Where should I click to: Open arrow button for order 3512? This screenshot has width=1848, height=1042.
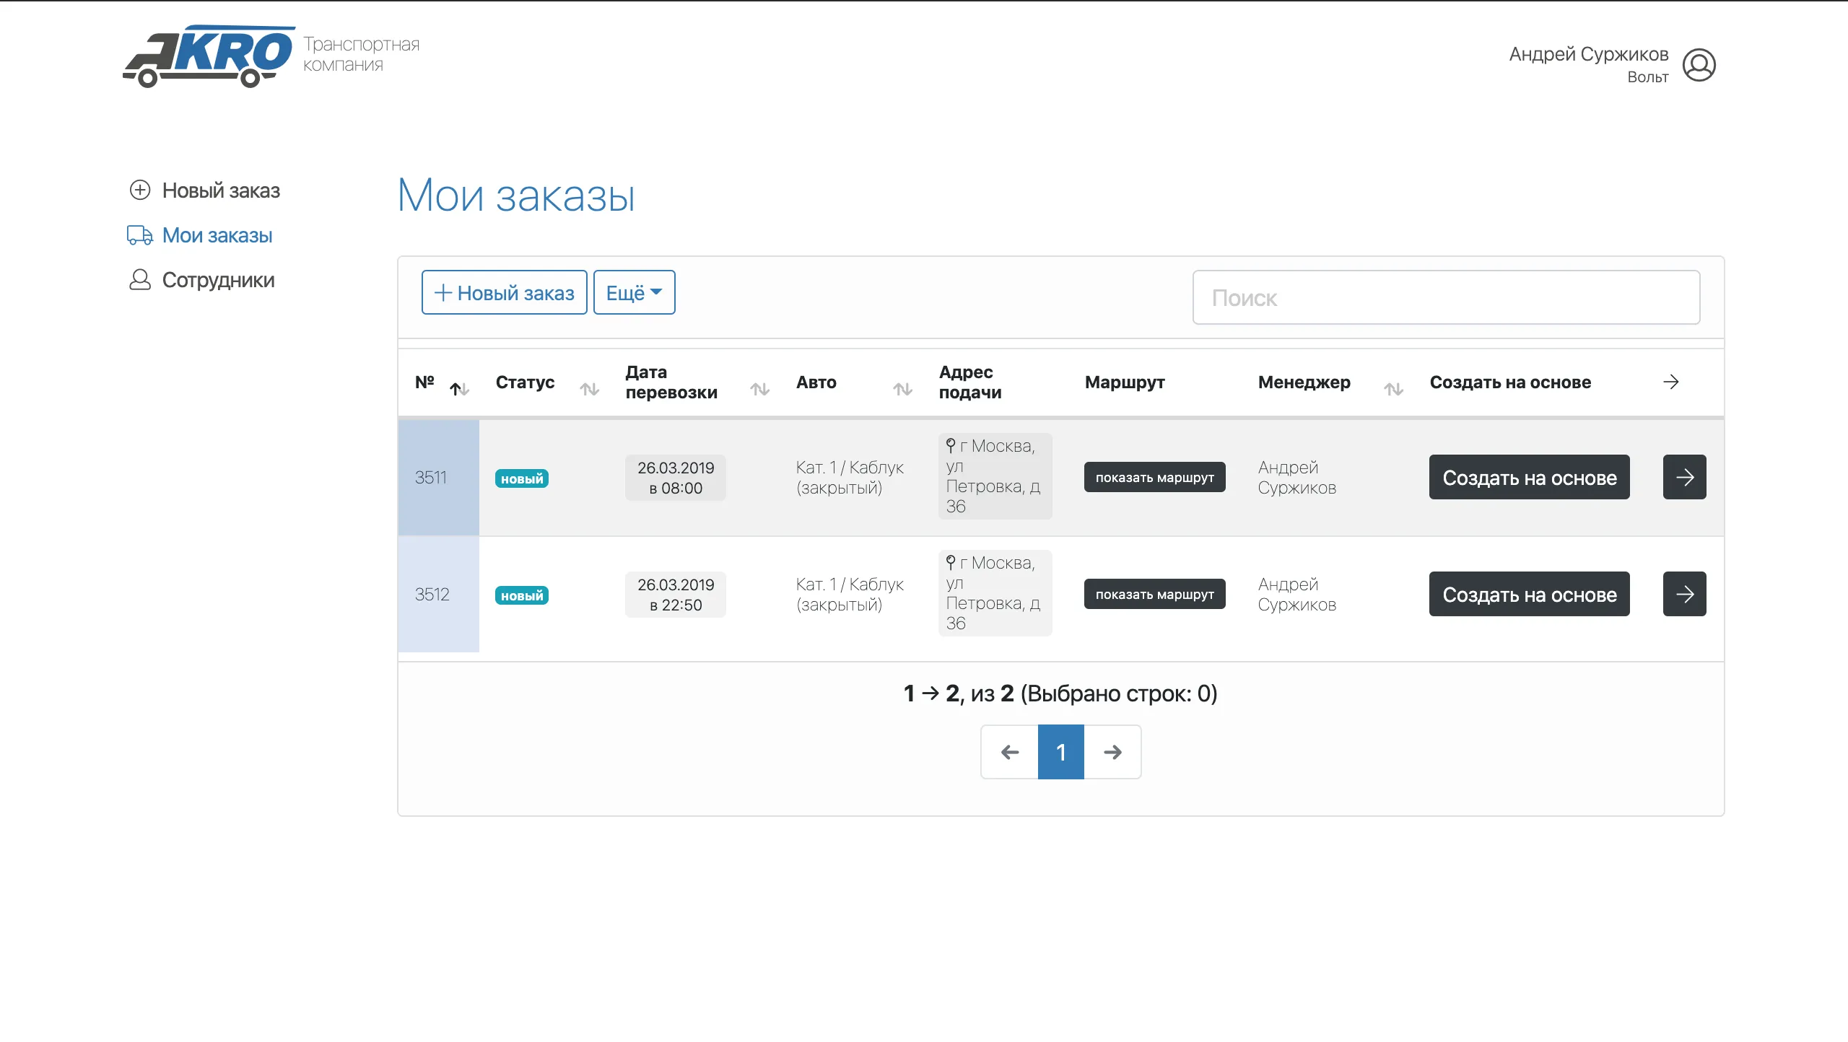coord(1684,594)
